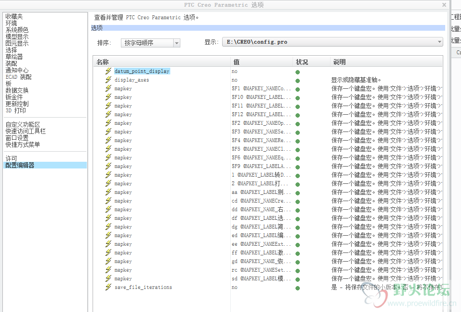Image resolution: width=461 pixels, height=312 pixels.
Task: Open 板 category in left panel
Action: click(x=8, y=84)
